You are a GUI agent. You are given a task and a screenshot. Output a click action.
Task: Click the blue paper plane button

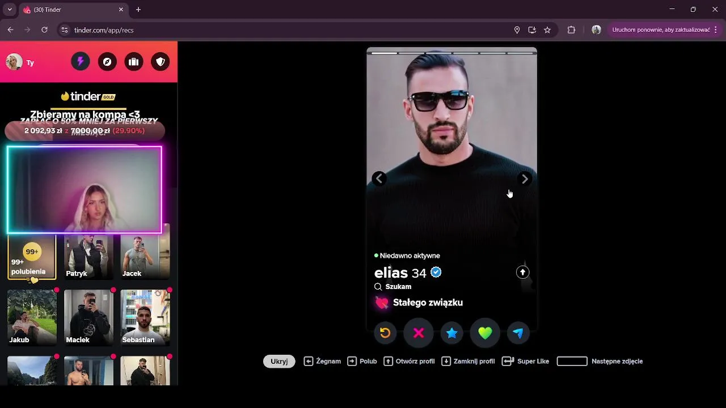click(518, 333)
